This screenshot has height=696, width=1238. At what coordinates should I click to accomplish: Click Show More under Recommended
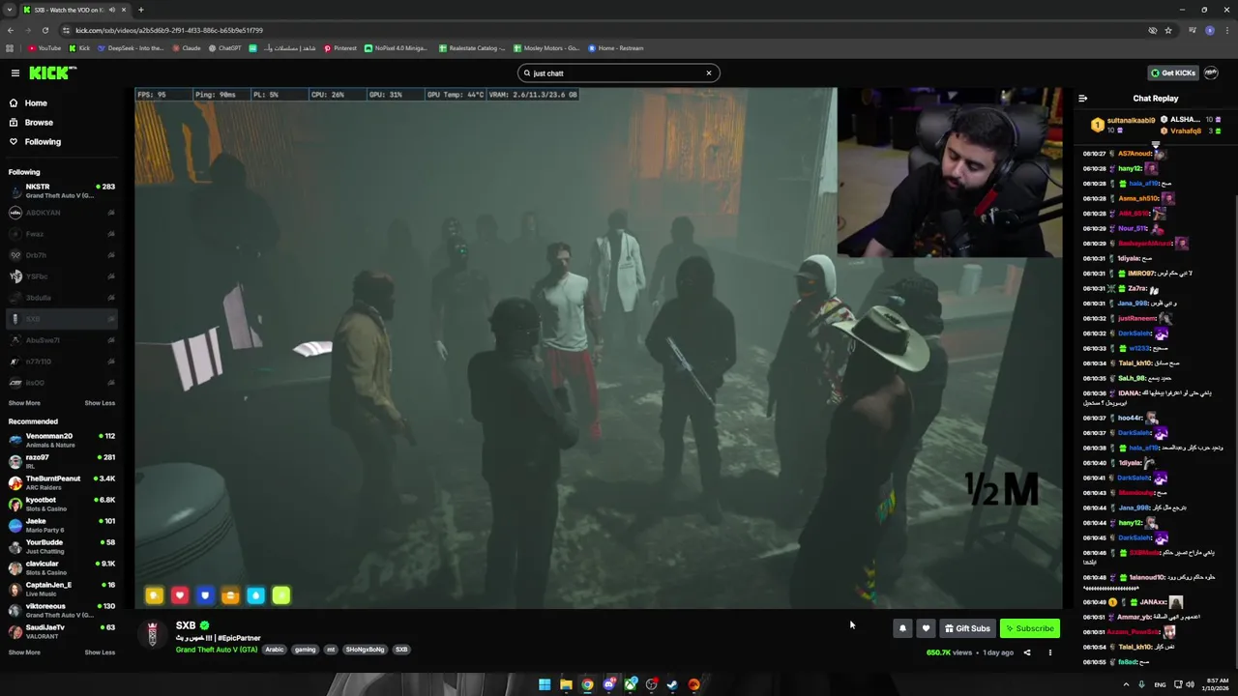pyautogui.click(x=24, y=652)
